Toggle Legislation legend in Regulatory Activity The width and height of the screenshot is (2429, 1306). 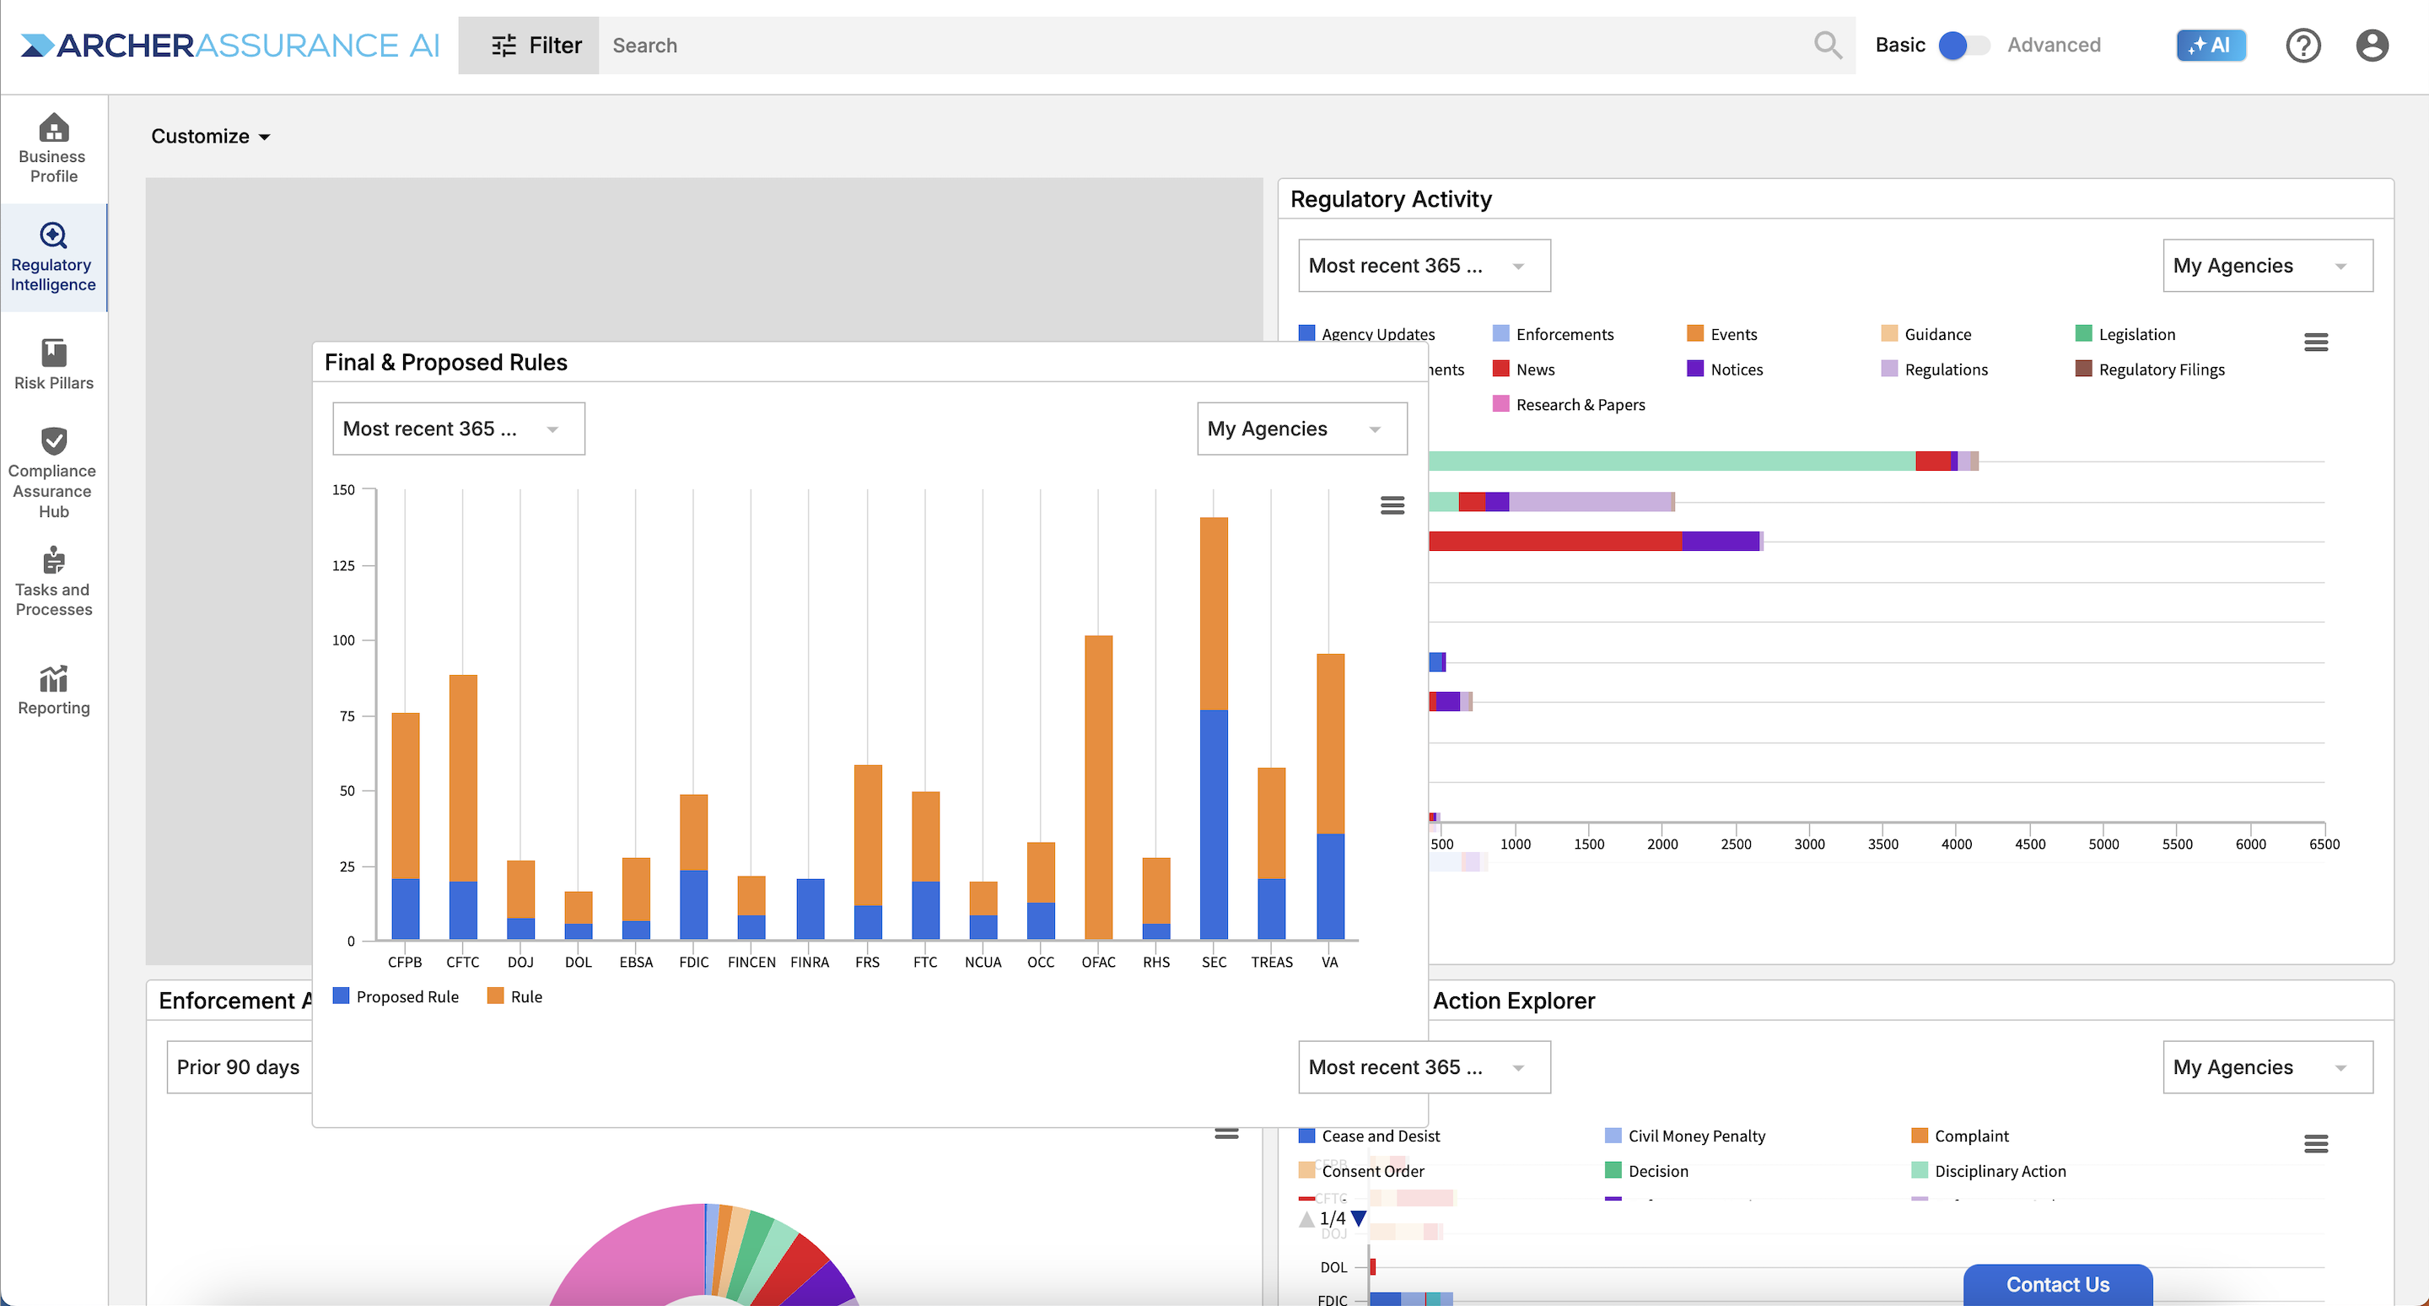[2125, 334]
